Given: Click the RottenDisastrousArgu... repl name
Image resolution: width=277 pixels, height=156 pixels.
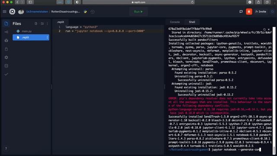Looking at the screenshot, I should point(65,12).
